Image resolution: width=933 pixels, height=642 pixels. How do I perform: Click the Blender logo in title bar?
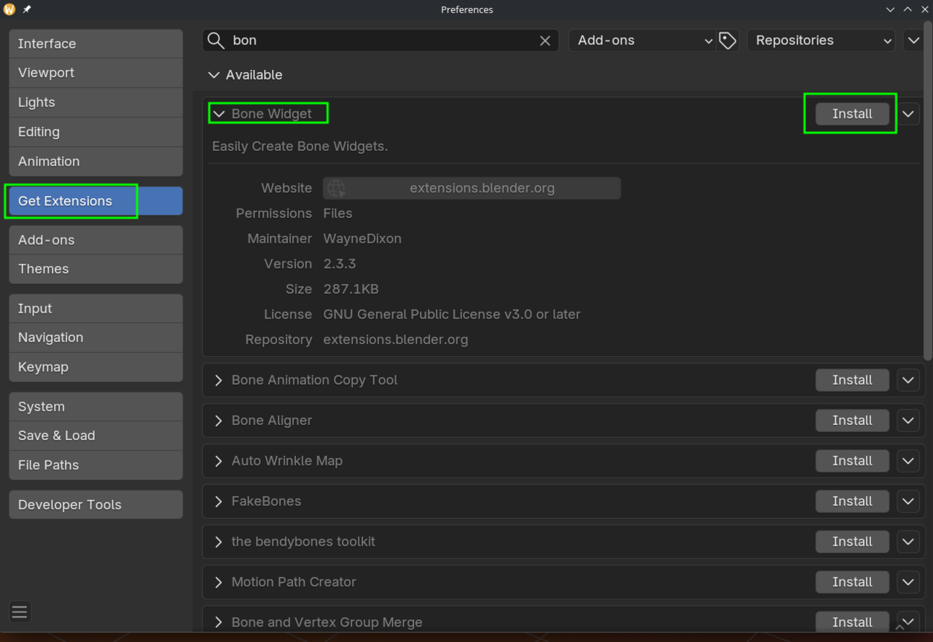9,9
